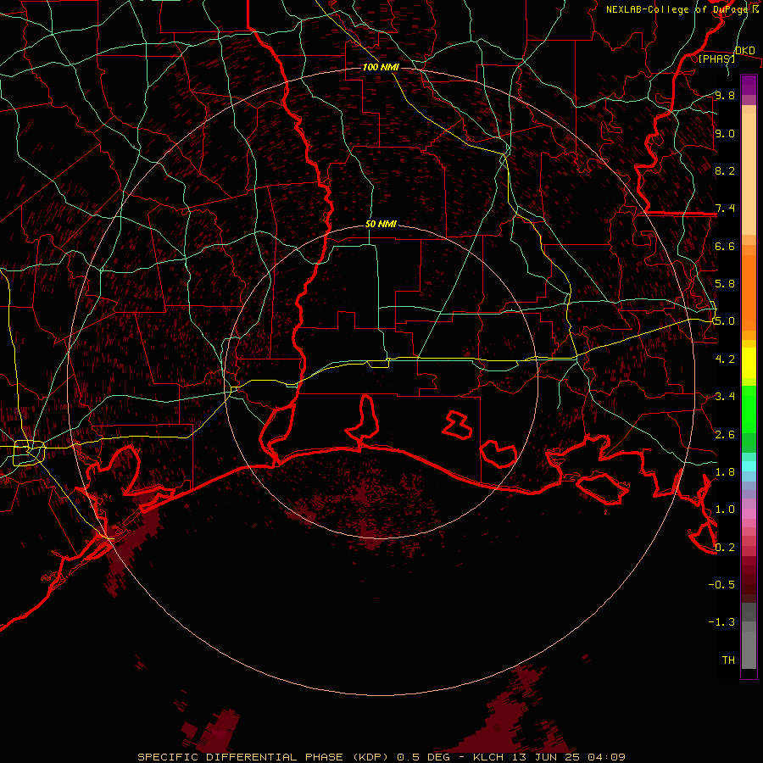Click the 9.0 value on the color scale

(725, 133)
